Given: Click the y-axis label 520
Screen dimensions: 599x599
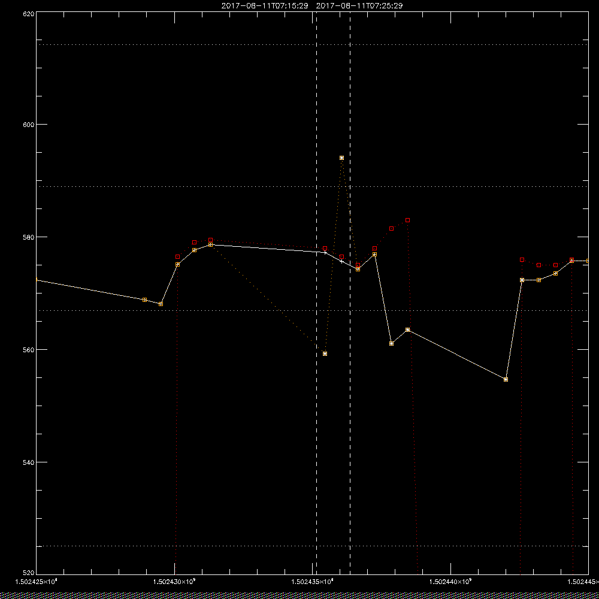Looking at the screenshot, I should (29, 573).
